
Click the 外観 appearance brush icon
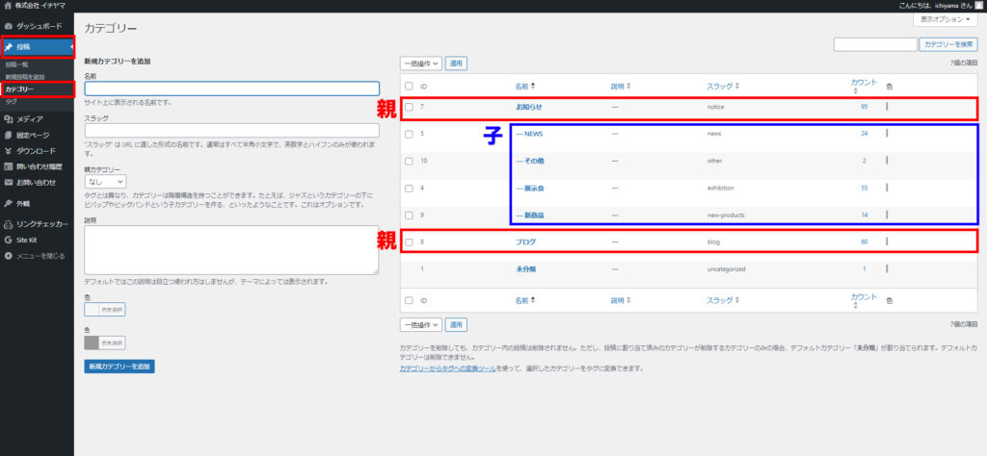point(9,203)
